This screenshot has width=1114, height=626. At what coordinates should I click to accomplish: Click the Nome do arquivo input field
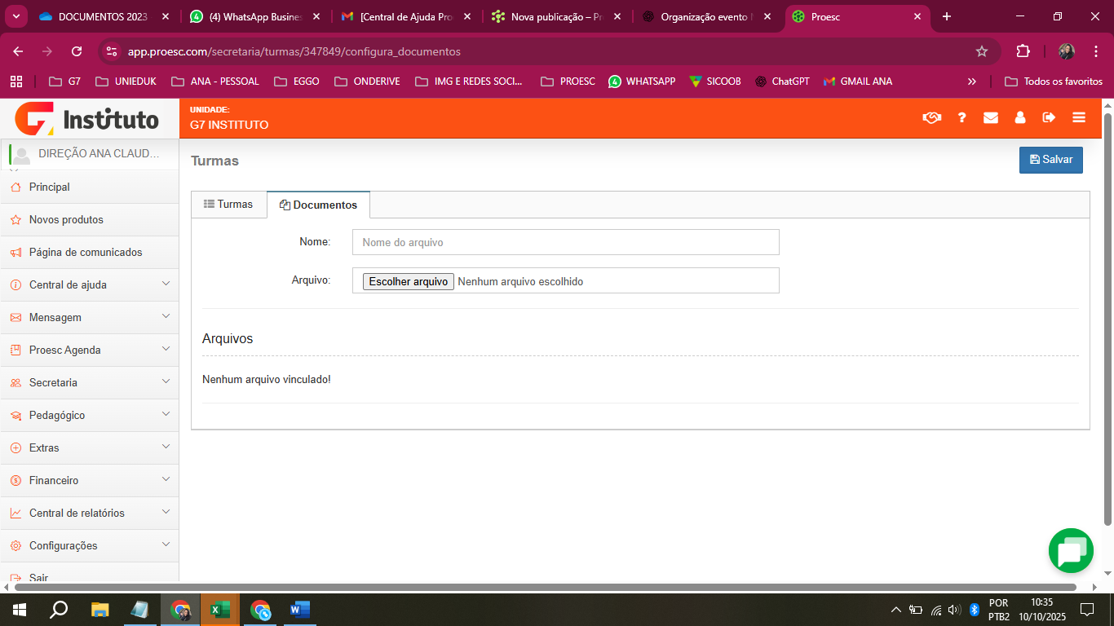(x=565, y=242)
